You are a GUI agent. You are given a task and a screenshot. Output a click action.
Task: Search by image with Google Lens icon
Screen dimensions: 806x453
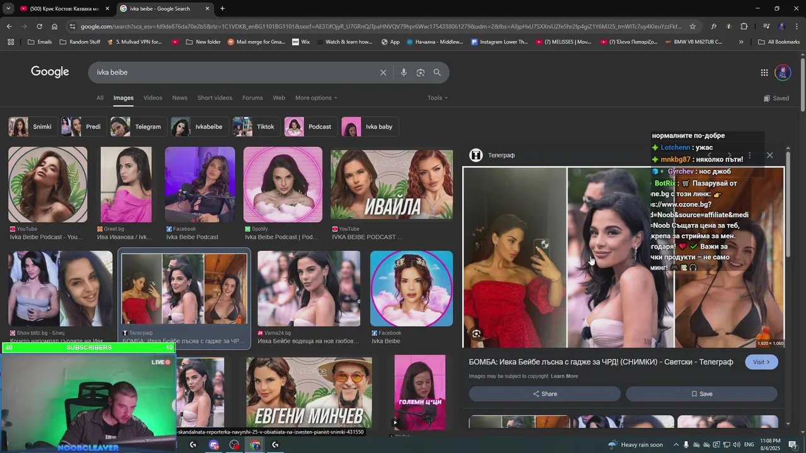click(420, 72)
